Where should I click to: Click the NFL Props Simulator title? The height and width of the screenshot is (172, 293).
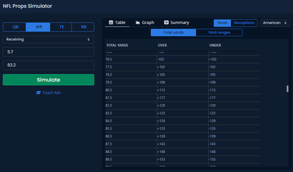click(x=27, y=6)
